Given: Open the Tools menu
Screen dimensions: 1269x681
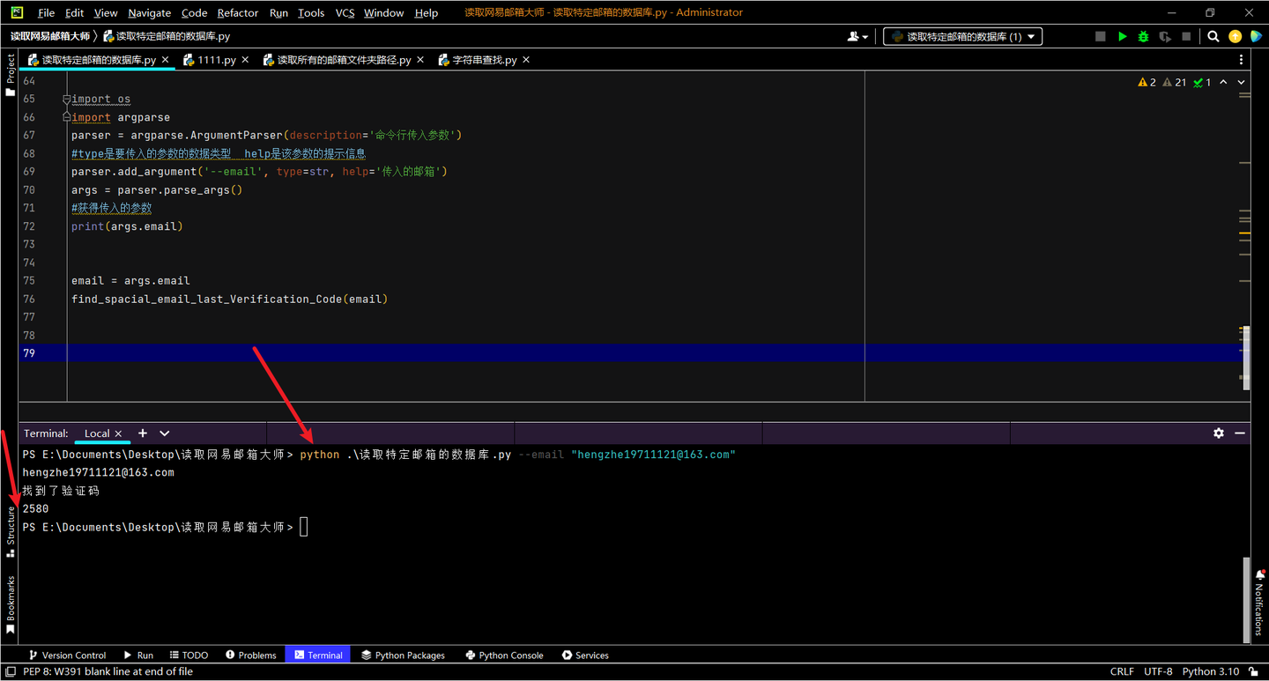Looking at the screenshot, I should pos(311,13).
